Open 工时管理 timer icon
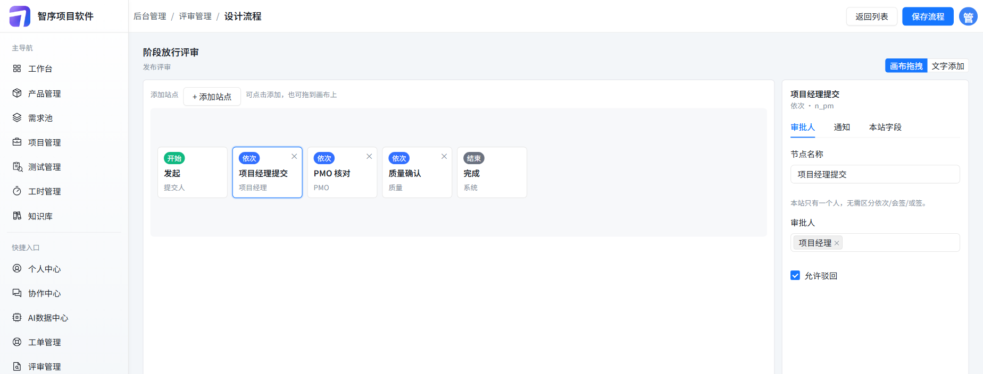The height and width of the screenshot is (374, 983). click(17, 191)
